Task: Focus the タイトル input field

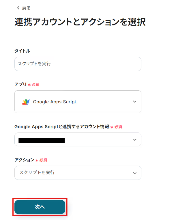Action: 78,64
